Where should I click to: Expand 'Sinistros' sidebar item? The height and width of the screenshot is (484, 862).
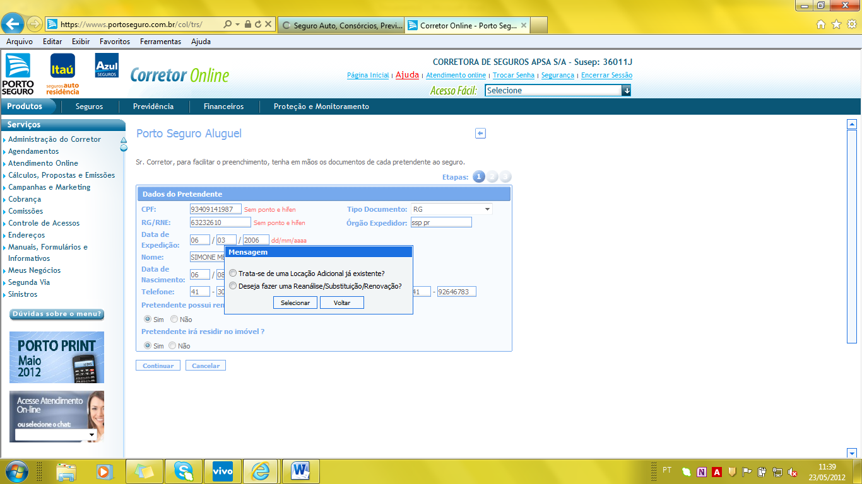click(x=23, y=294)
